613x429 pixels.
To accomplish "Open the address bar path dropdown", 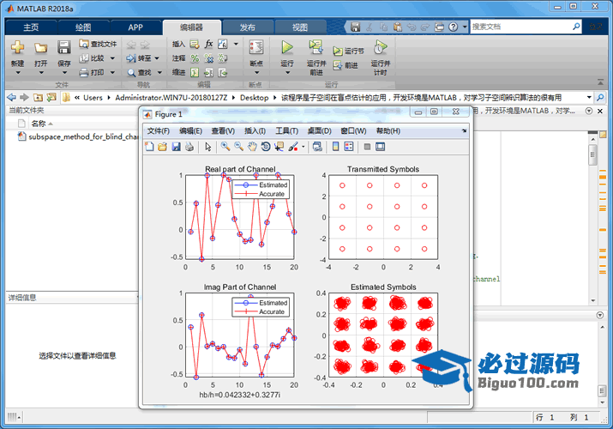I will pyautogui.click(x=589, y=97).
